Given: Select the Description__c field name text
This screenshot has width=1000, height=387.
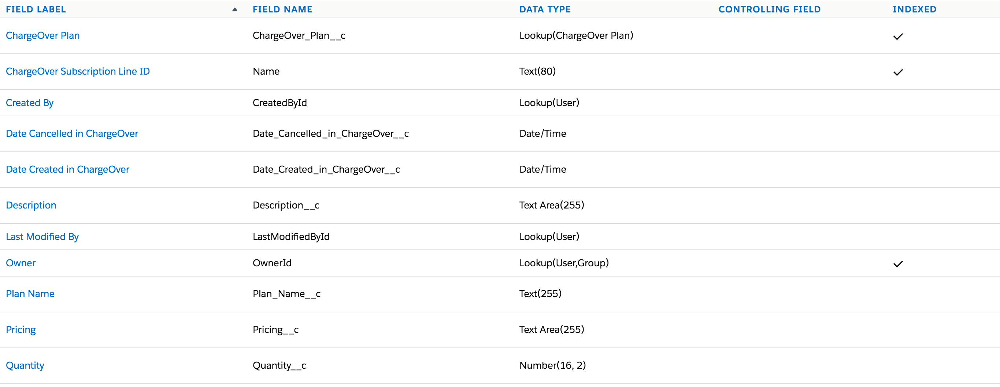Looking at the screenshot, I should (x=286, y=205).
